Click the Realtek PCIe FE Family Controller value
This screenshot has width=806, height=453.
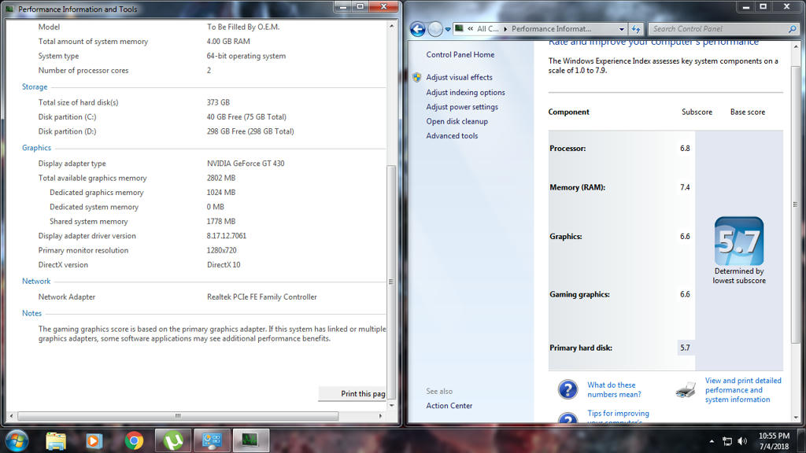pos(261,296)
